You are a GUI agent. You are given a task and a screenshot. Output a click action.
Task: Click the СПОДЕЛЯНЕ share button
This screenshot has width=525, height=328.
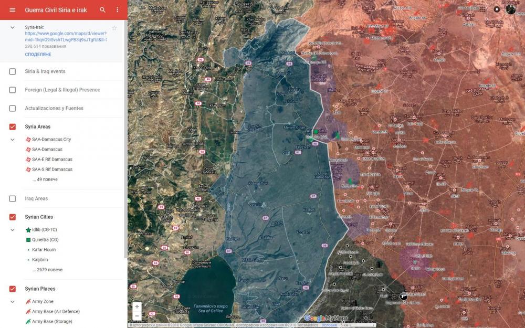38,55
